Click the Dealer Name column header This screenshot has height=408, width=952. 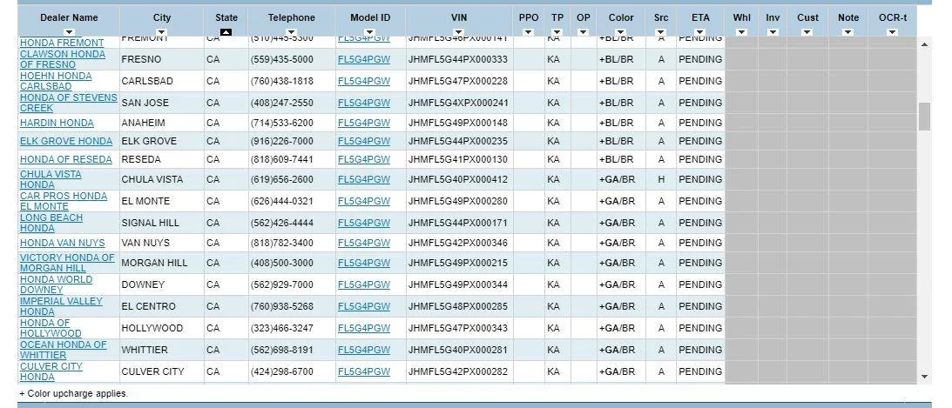tap(69, 17)
